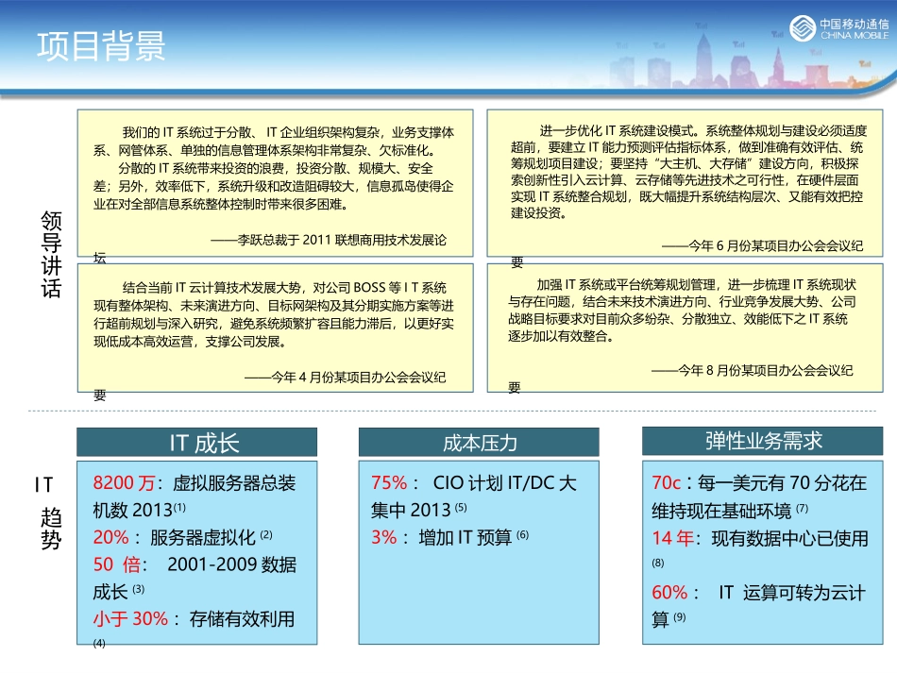Click the red figure 3% for 增加 IT 预算
Screen dimensions: 897x673
pyautogui.click(x=384, y=537)
